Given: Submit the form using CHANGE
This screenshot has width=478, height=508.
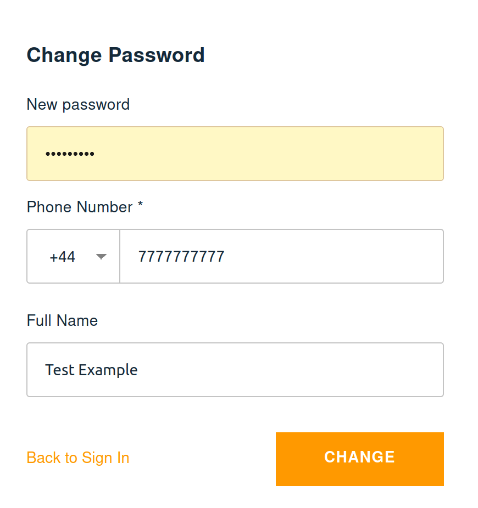Looking at the screenshot, I should click(359, 458).
